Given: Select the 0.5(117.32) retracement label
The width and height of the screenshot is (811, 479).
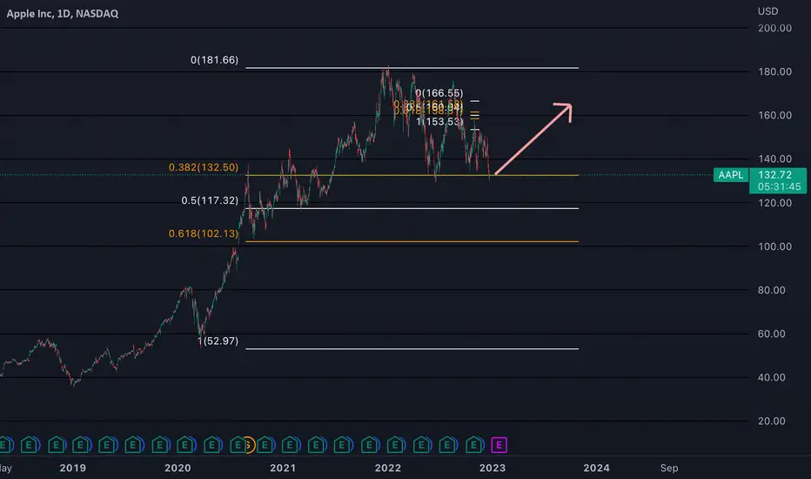Looking at the screenshot, I should [210, 200].
